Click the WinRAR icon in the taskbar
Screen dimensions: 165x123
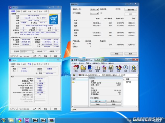pyautogui.click(x=51, y=120)
